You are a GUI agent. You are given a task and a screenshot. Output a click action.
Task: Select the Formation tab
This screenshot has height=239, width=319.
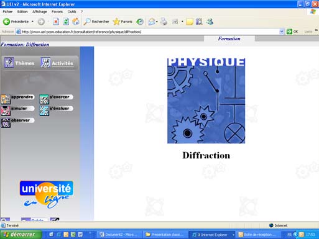click(229, 38)
